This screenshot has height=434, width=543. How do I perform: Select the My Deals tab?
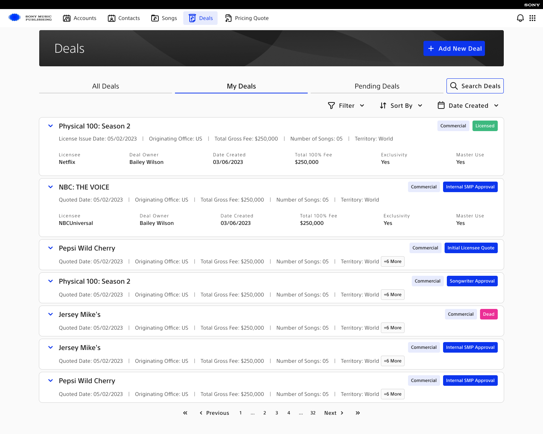(241, 86)
